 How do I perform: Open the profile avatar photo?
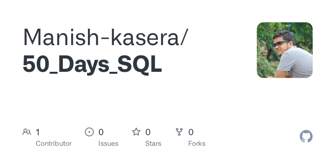pos(284,50)
